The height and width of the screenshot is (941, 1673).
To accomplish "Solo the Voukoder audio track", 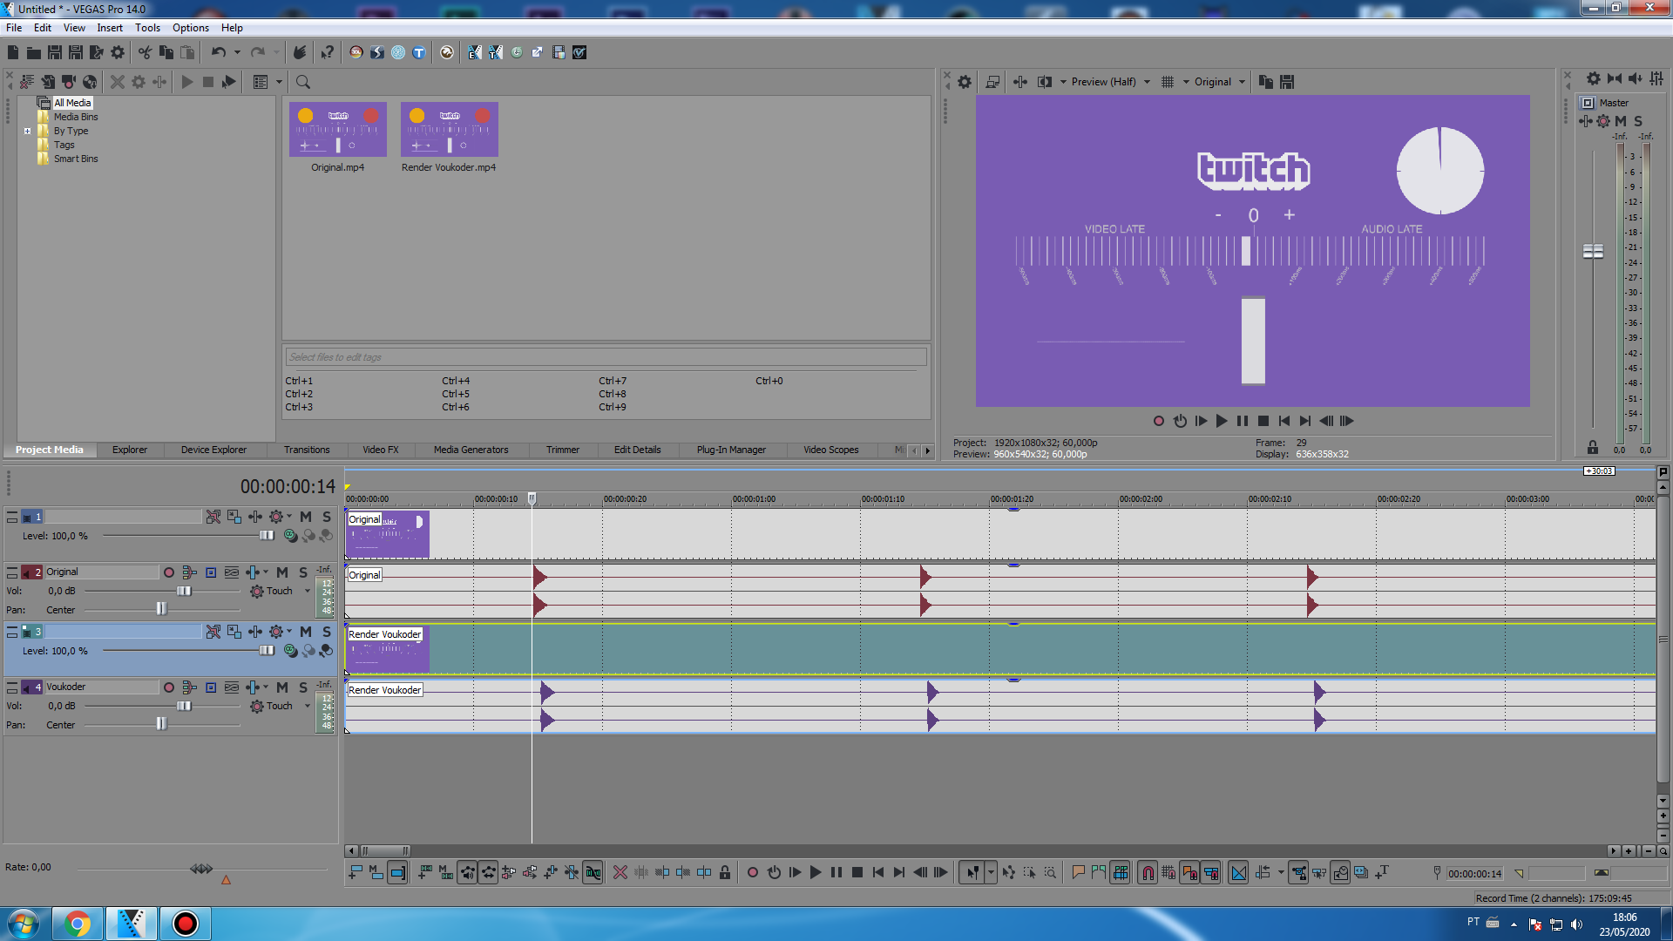I will 303,687.
